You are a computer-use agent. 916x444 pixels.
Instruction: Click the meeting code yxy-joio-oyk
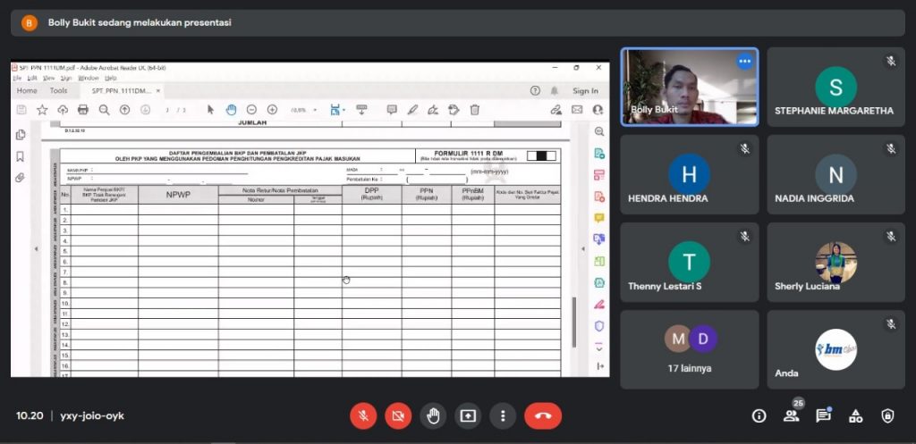point(92,416)
